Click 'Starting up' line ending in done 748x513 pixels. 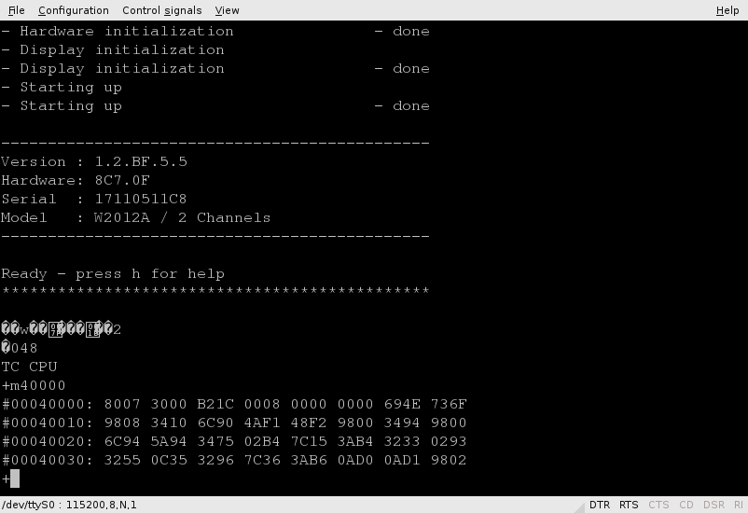pos(215,106)
